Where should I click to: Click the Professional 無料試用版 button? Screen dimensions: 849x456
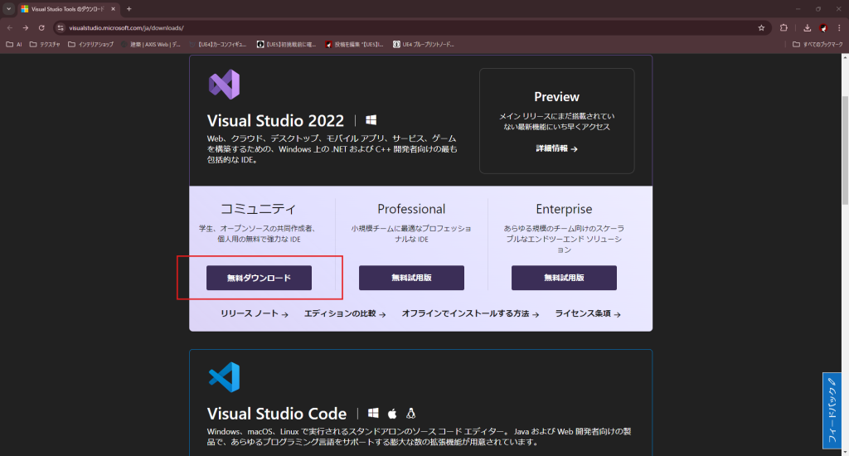click(x=411, y=278)
